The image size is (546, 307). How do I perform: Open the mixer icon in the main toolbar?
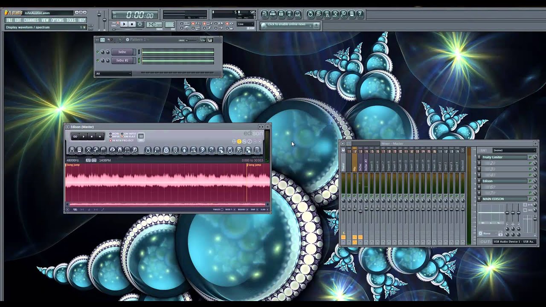point(298,14)
